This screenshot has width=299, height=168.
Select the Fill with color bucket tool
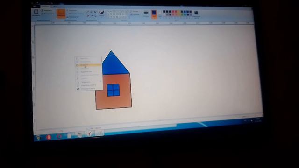click(x=92, y=12)
